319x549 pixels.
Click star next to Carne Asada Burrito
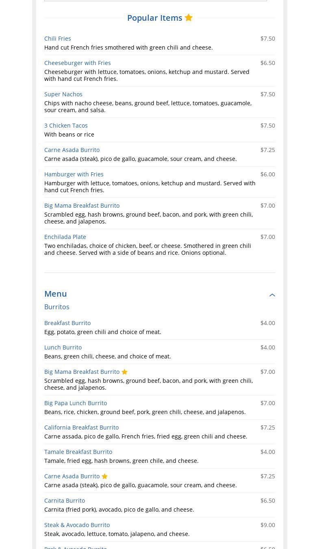point(105,476)
